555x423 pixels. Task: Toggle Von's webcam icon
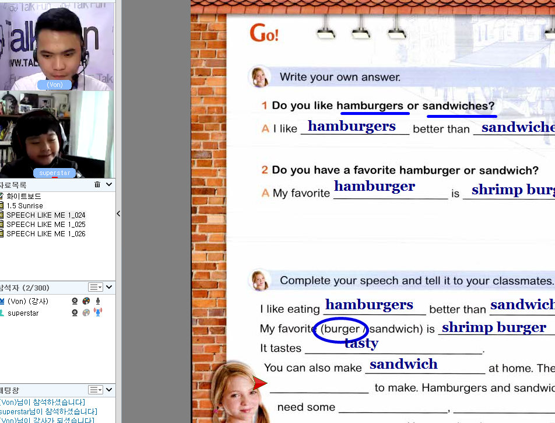tap(75, 301)
